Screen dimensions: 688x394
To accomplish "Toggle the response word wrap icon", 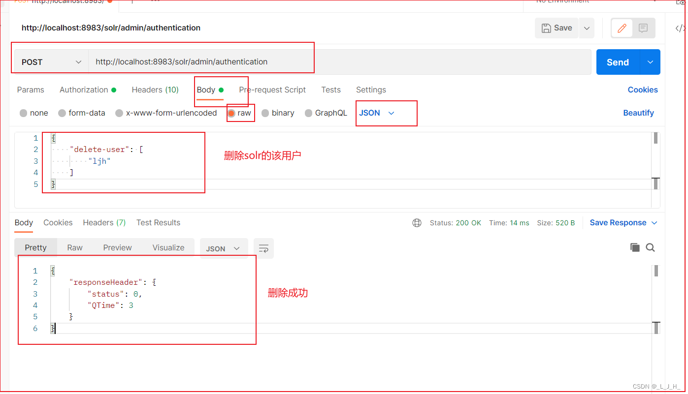I will tap(263, 248).
